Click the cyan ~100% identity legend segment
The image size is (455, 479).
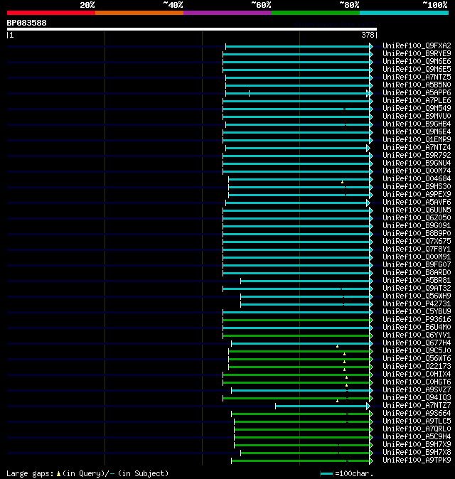click(x=404, y=13)
